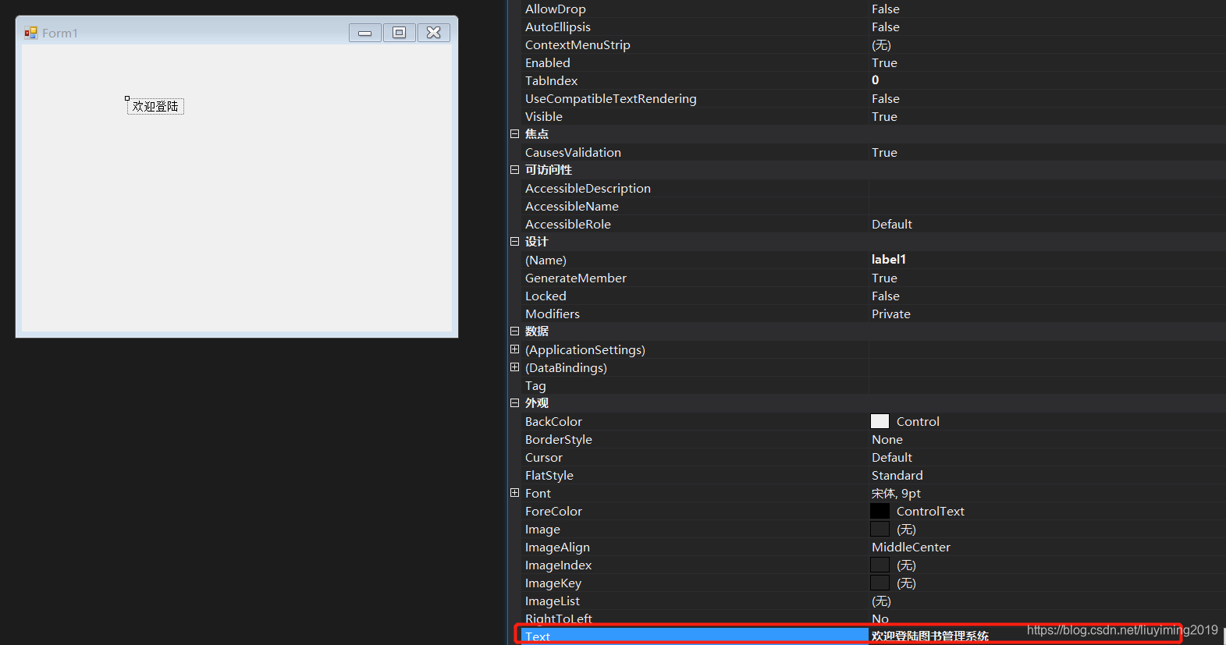Maximize the Form1 designer window
Viewport: 1226px width, 645px height.
[400, 33]
